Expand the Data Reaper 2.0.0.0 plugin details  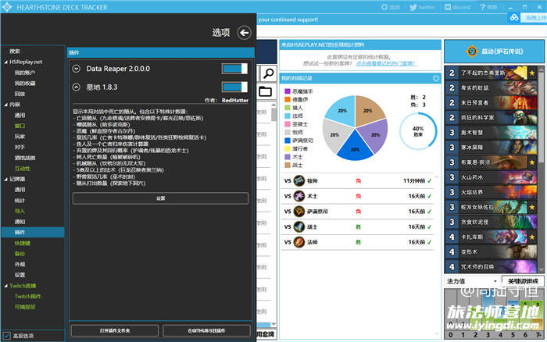pos(76,69)
